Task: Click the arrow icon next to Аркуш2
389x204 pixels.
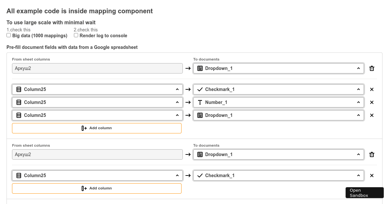Action: pyautogui.click(x=188, y=68)
